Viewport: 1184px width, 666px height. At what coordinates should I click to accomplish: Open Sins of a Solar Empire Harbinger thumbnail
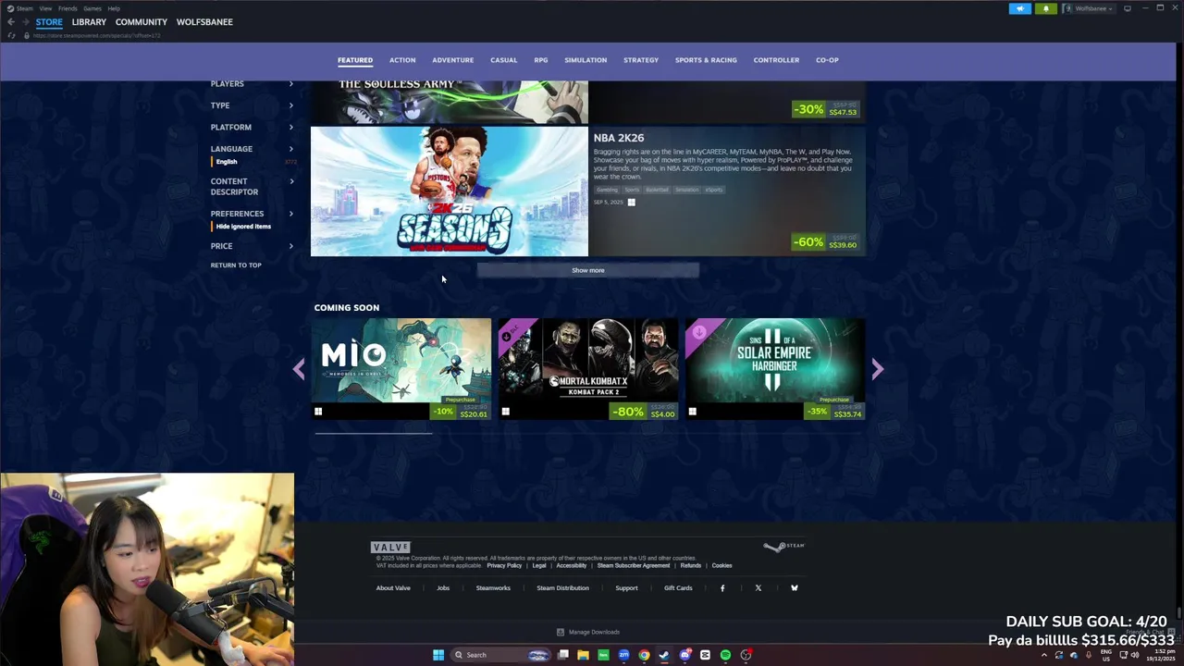775,361
